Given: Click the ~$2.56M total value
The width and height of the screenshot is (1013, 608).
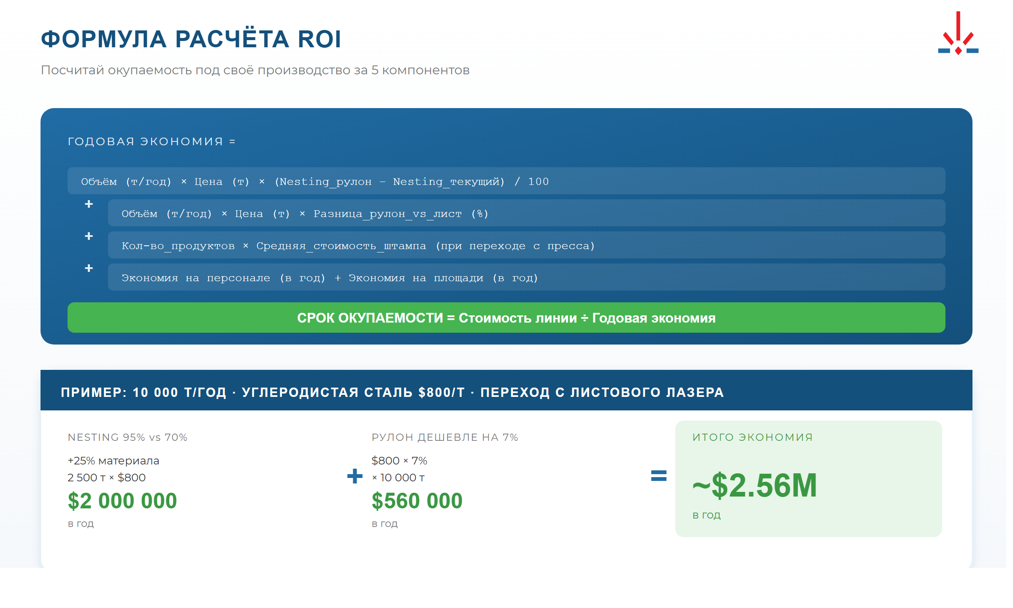Looking at the screenshot, I should point(755,486).
